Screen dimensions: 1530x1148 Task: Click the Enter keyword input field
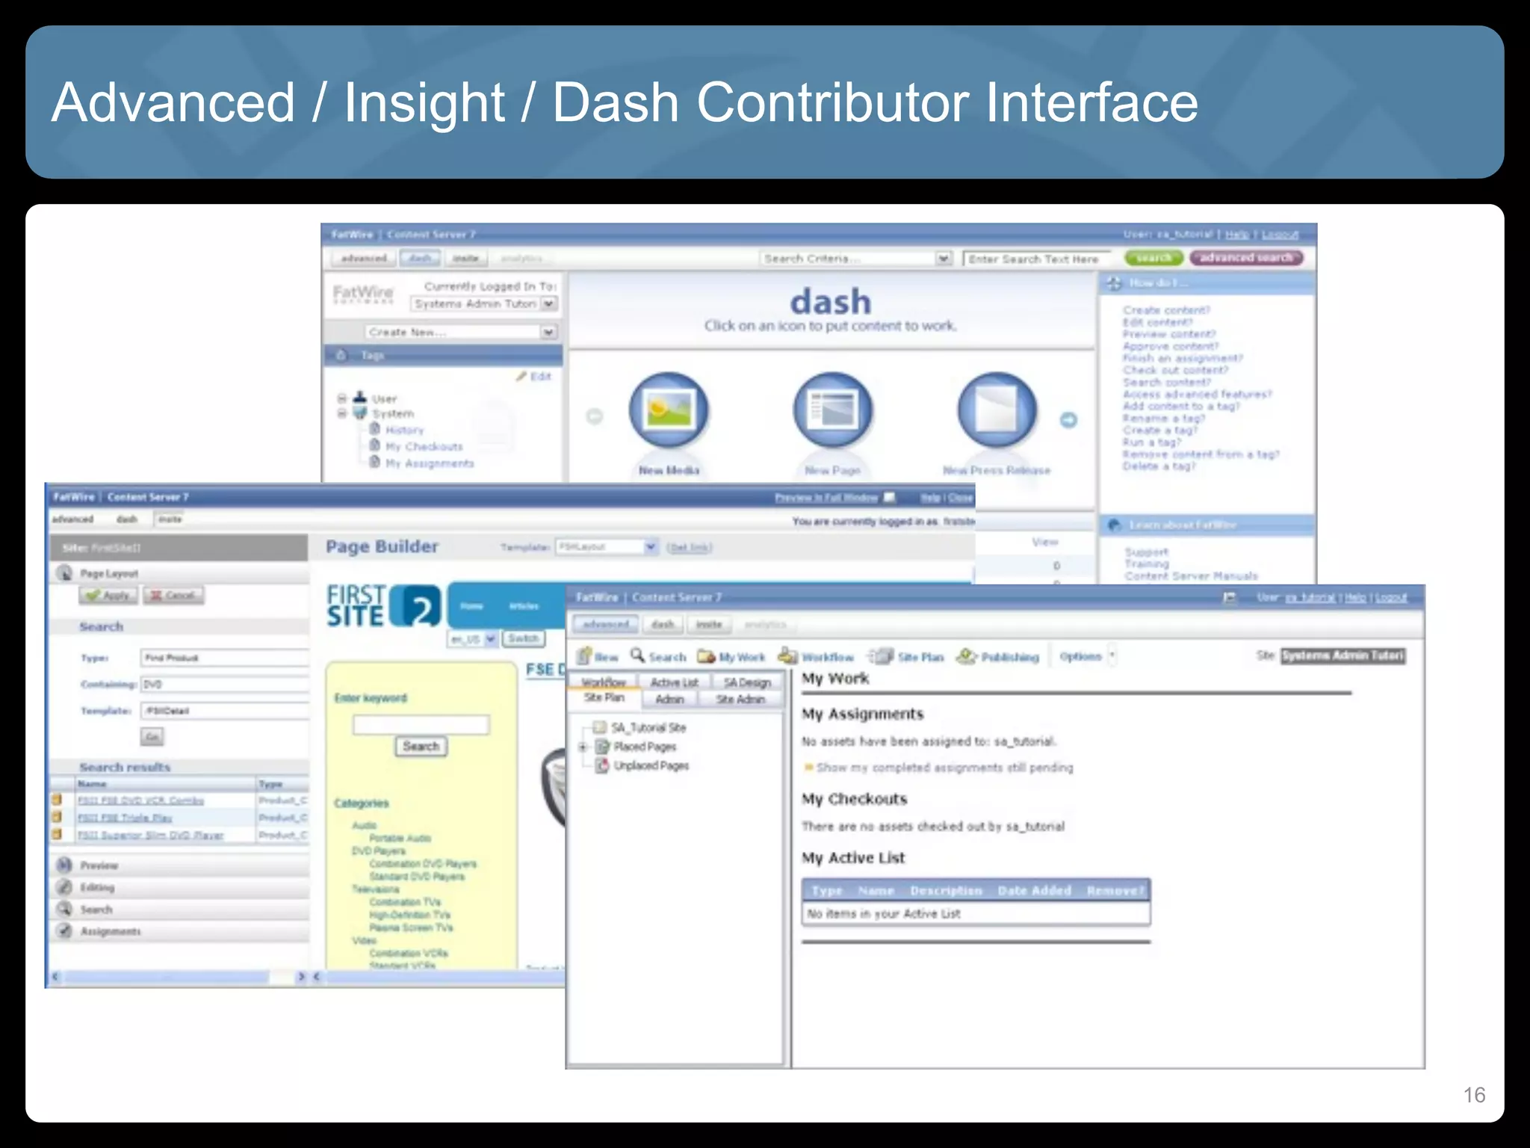pyautogui.click(x=421, y=724)
